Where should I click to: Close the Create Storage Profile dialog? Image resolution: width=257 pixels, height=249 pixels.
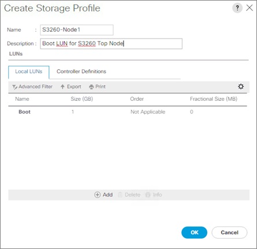coord(249,8)
